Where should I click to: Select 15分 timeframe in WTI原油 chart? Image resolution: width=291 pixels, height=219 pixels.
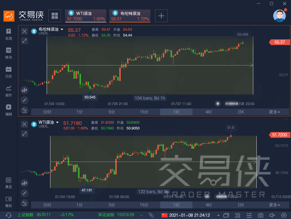tap(144, 205)
